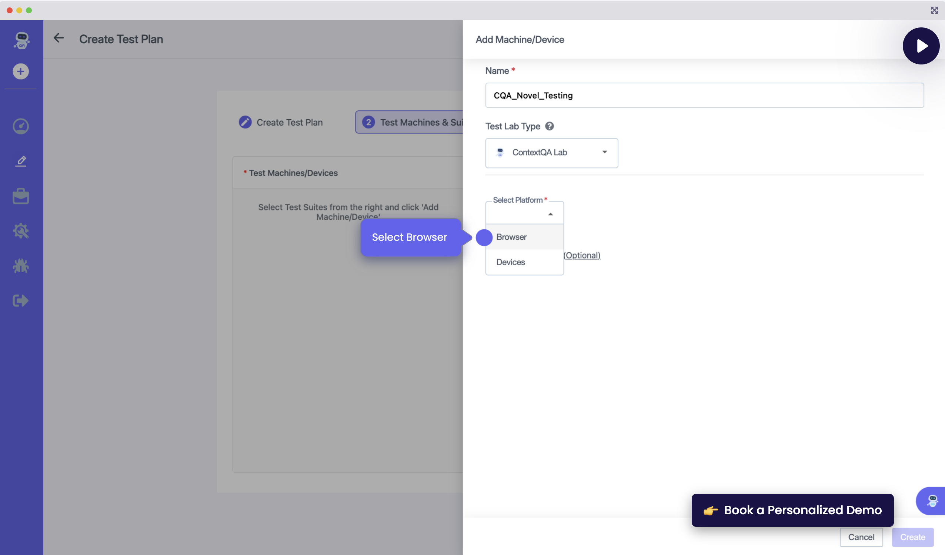
Task: Open the briefcase icon in sidebar
Action: coord(21,196)
